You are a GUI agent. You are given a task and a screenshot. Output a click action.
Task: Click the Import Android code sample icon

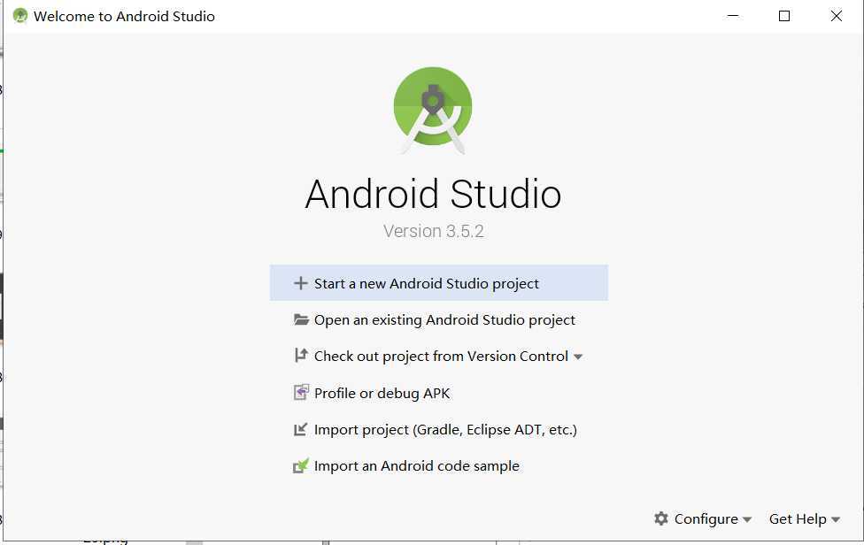coord(301,465)
